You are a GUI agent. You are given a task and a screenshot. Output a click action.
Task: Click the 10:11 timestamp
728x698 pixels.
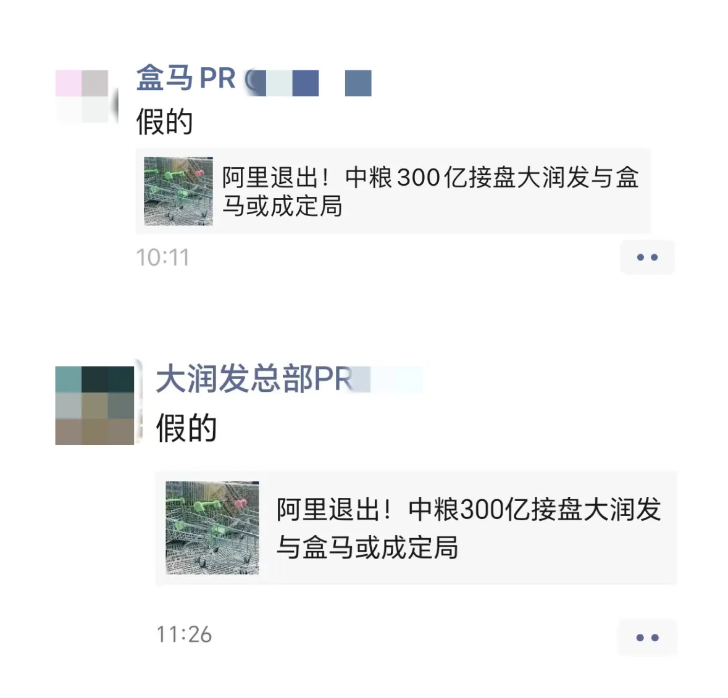point(162,257)
